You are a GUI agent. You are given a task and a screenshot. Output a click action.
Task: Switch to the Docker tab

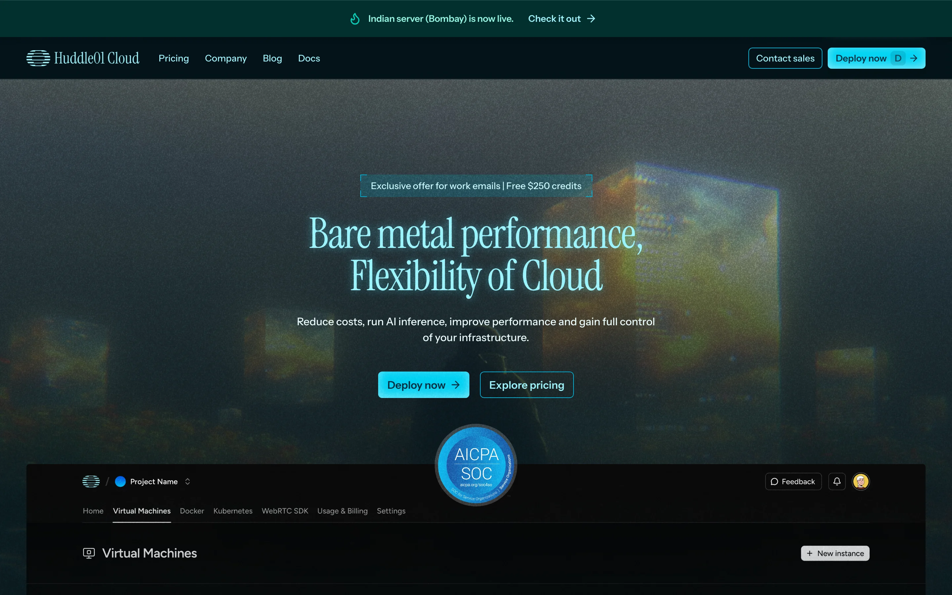click(192, 511)
